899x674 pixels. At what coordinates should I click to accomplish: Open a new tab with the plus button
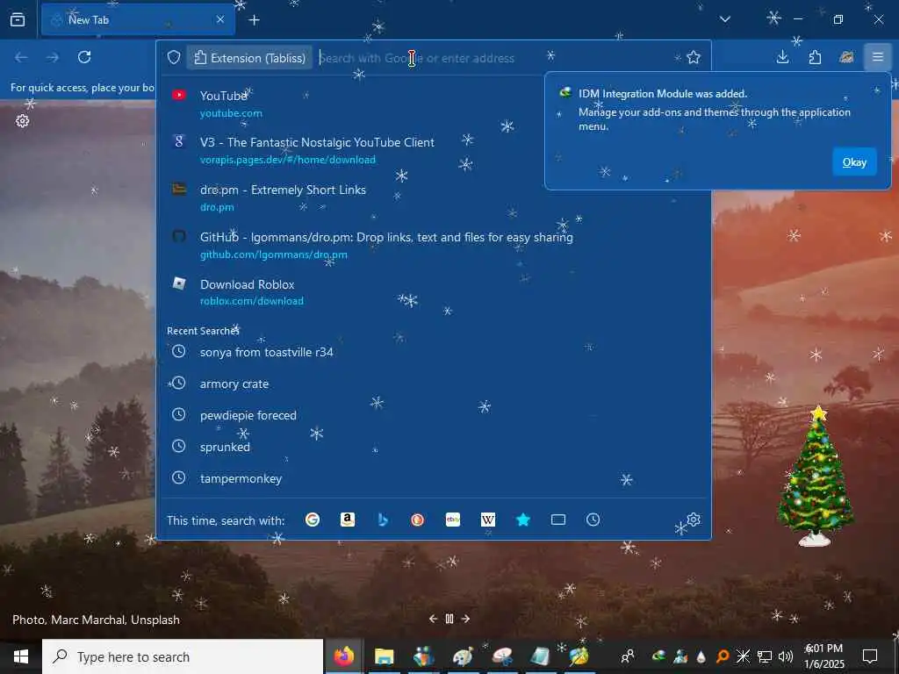click(254, 20)
